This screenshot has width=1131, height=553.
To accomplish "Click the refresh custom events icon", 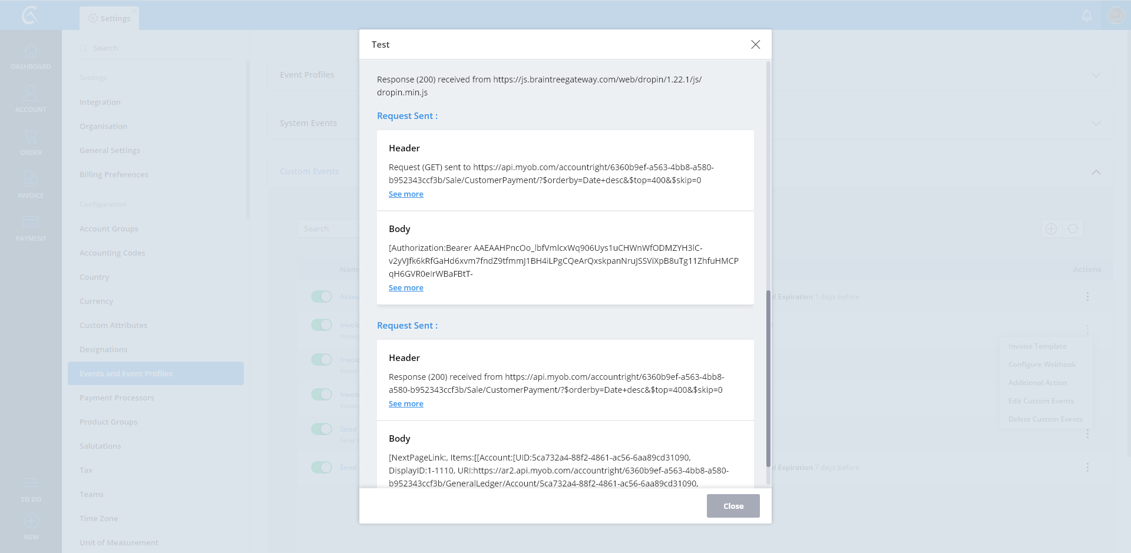I will (1073, 229).
